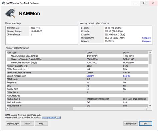This screenshot has width=158, height=131.
Task: Select Maximum Transfer Speed (MT/s) row
Action: pyautogui.click(x=77, y=59)
